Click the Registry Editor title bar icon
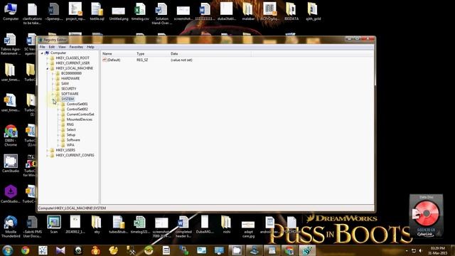 (x=41, y=40)
